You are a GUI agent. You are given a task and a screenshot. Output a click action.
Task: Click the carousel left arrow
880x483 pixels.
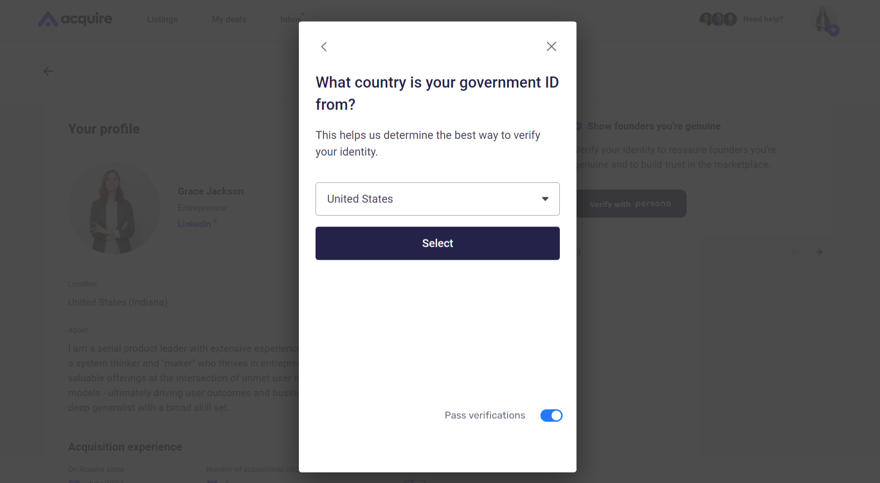point(795,252)
